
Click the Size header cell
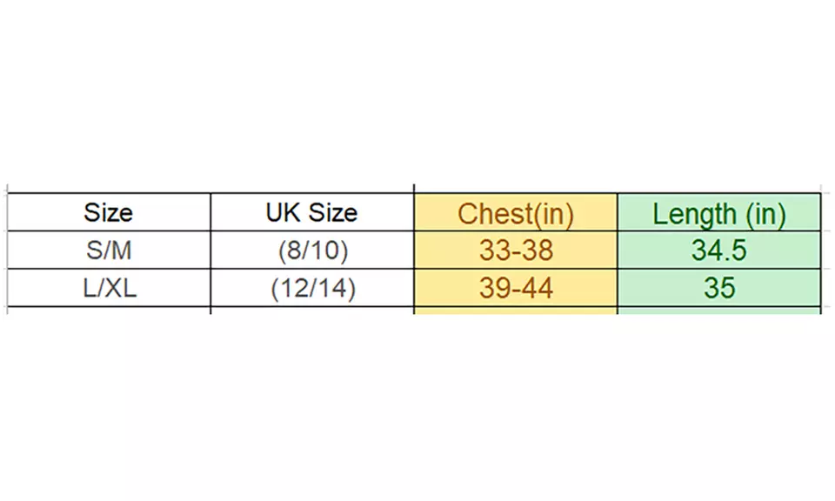click(x=109, y=212)
